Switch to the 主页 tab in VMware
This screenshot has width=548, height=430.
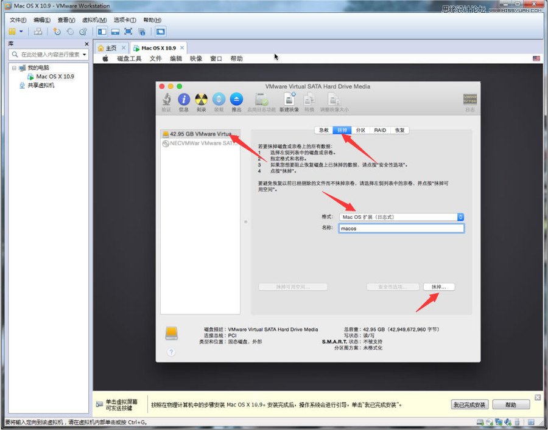click(110, 47)
